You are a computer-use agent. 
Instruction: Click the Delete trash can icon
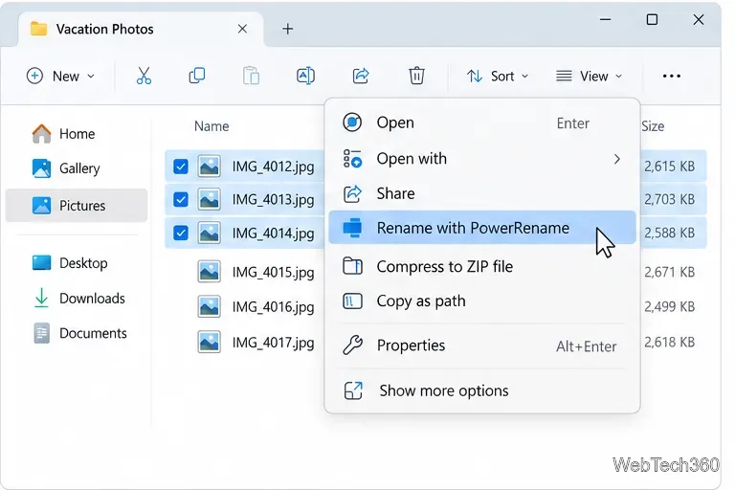tap(416, 76)
